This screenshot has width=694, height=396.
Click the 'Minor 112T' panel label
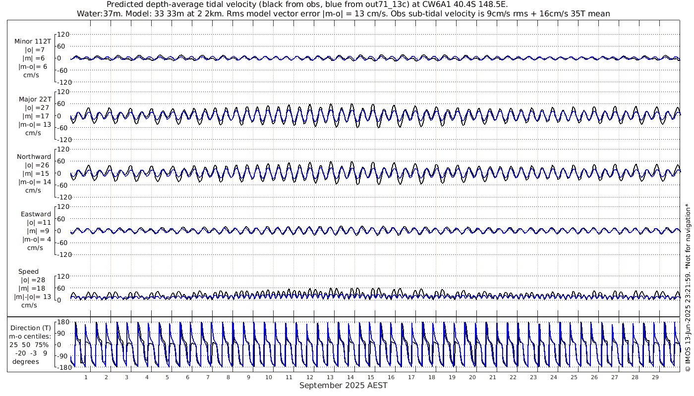(x=33, y=41)
